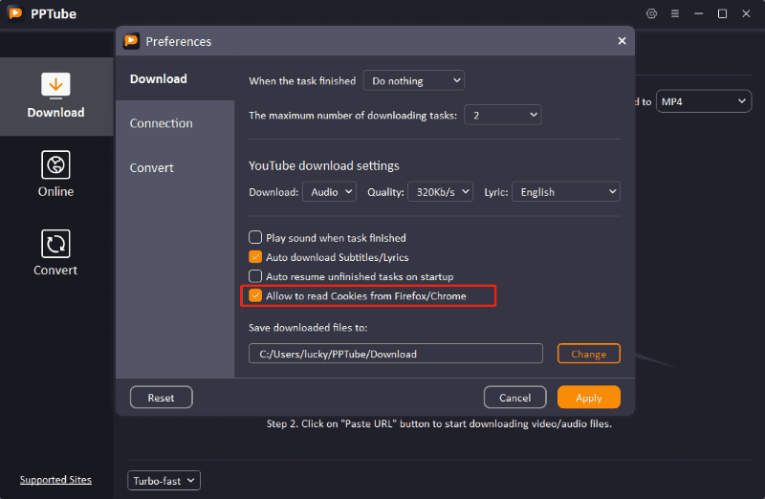Minimize the PPTube window

(699, 13)
